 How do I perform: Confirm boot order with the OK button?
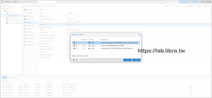pos(127,60)
